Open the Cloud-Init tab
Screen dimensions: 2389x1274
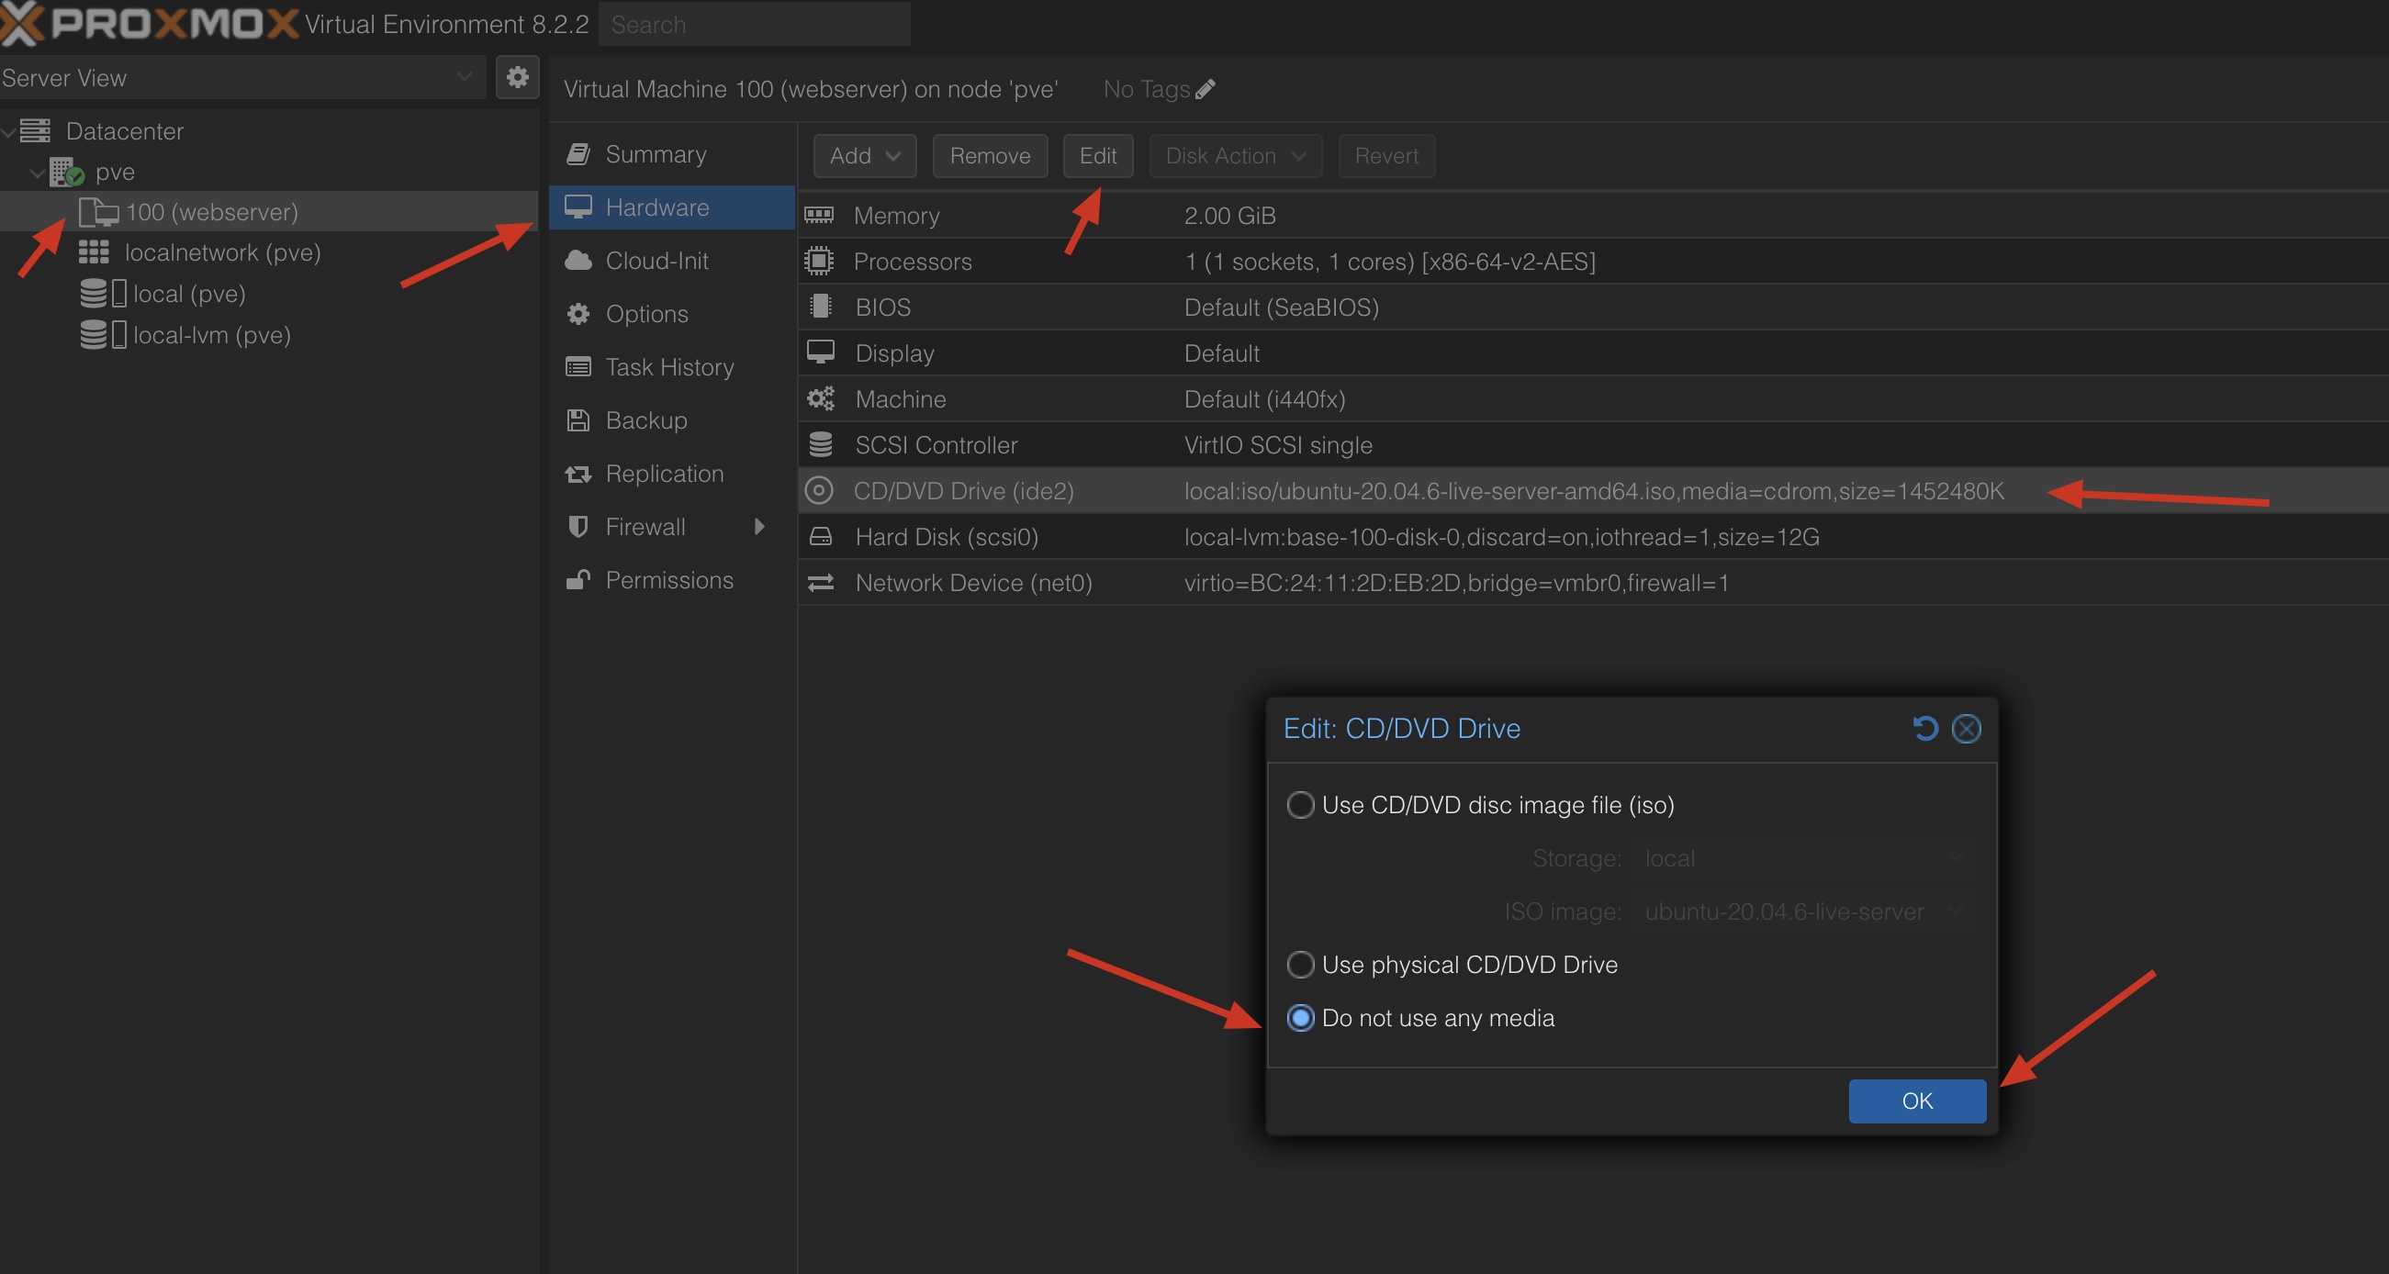pyautogui.click(x=671, y=261)
